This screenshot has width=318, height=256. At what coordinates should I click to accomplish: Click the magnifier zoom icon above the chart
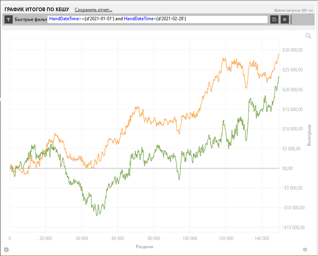(x=308, y=36)
